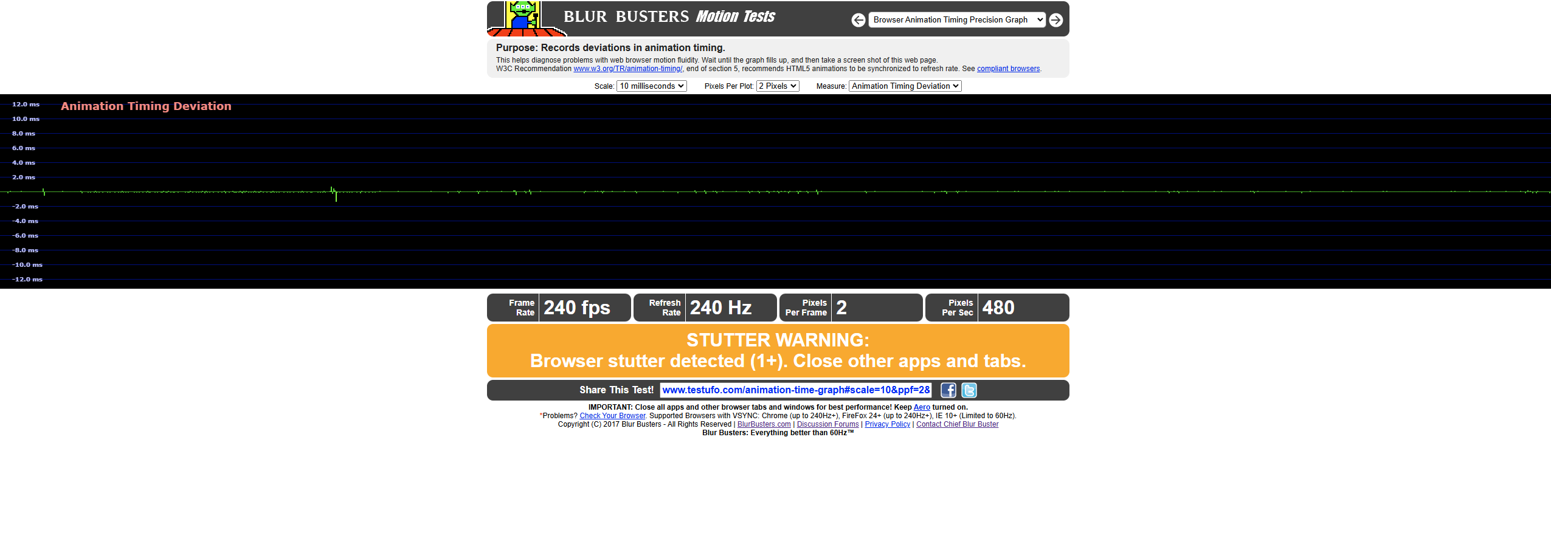The height and width of the screenshot is (544, 1551).
Task: Open the Pixels Per Plot dropdown
Action: coord(778,86)
